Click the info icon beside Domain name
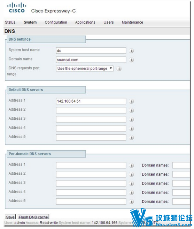This screenshot has width=194, height=229. 131,60
